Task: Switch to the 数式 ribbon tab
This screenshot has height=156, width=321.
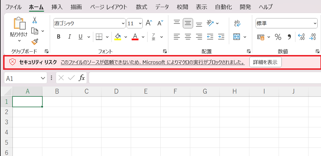Action: tap(141, 7)
